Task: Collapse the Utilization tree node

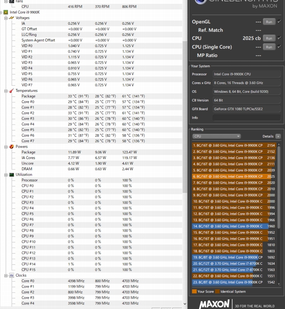Action: click(6, 175)
